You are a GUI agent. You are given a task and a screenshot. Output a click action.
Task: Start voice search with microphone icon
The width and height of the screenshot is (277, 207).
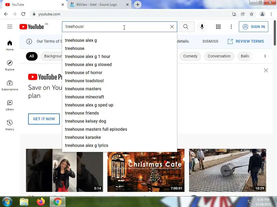click(202, 27)
